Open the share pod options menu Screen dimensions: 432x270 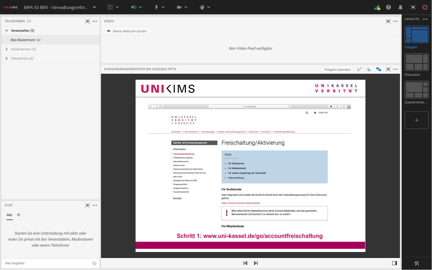(x=395, y=69)
